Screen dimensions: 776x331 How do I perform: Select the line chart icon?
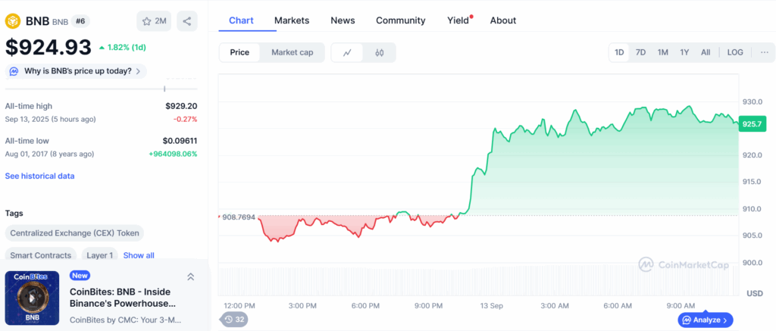348,53
